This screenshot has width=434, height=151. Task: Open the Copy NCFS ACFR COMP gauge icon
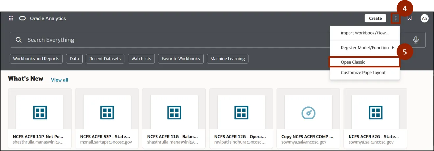pos(308,113)
